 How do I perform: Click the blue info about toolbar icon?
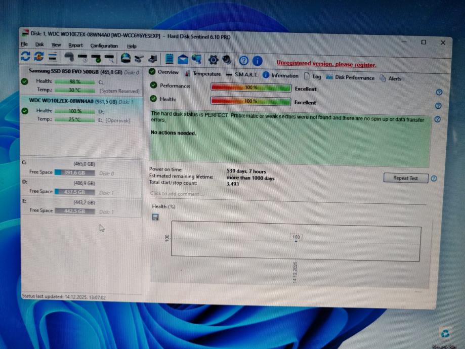257,61
